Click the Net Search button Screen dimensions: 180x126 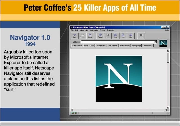tap(113, 46)
